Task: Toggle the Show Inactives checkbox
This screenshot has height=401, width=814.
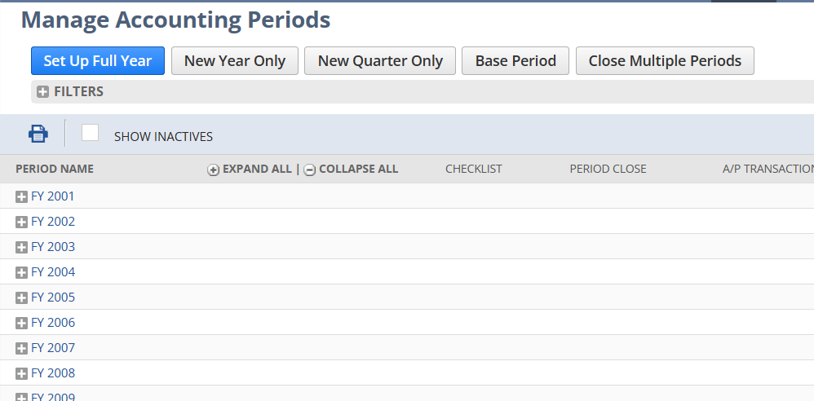Action: pyautogui.click(x=91, y=133)
